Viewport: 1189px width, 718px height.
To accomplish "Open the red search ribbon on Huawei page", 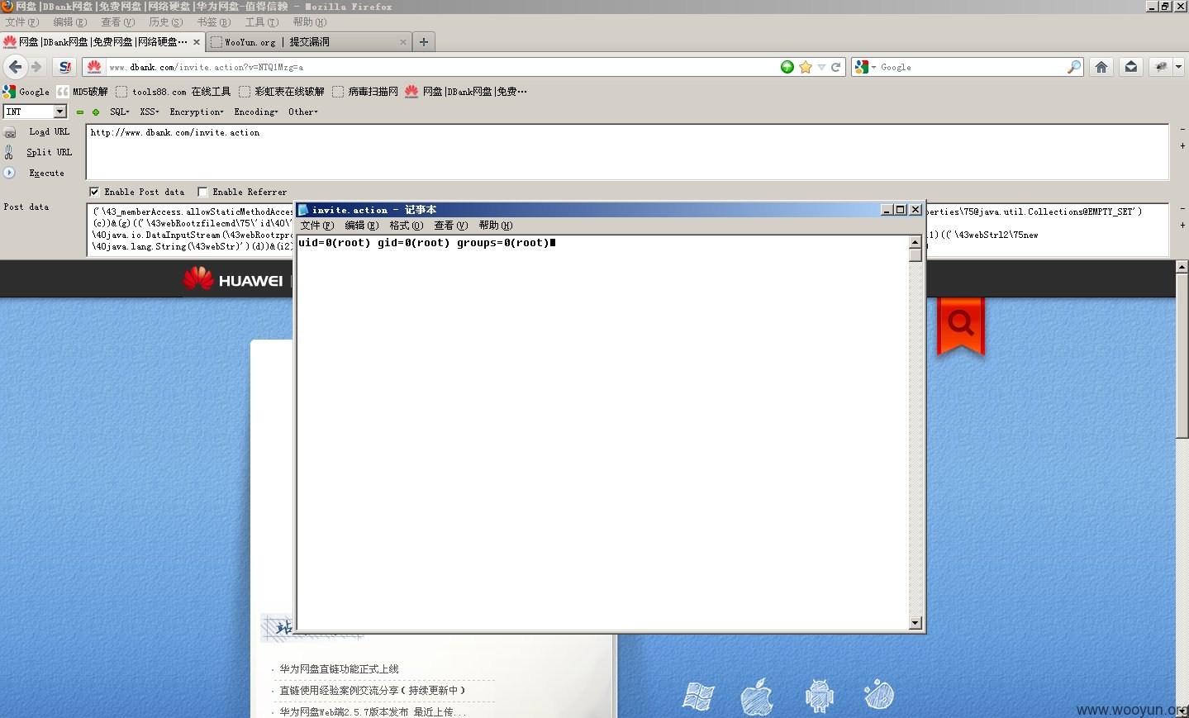I will pos(960,325).
